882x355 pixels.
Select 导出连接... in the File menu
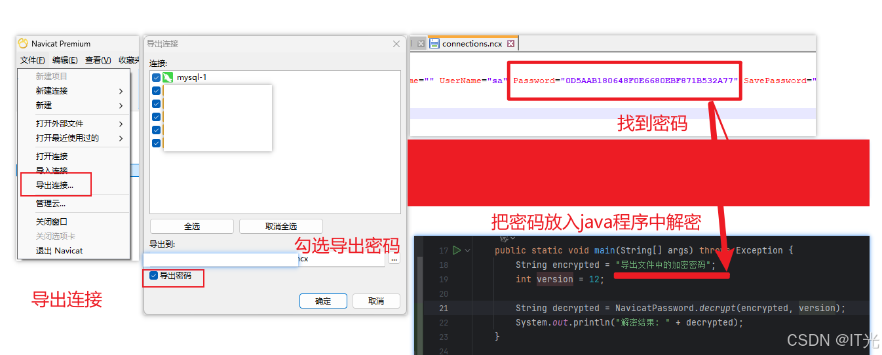point(73,185)
